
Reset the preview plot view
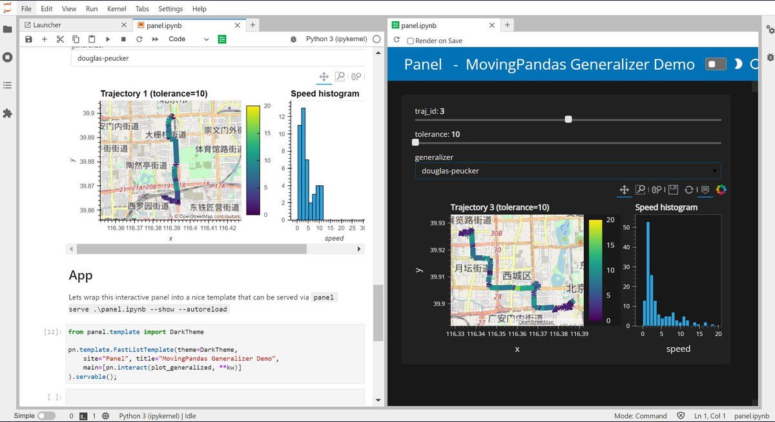(689, 190)
